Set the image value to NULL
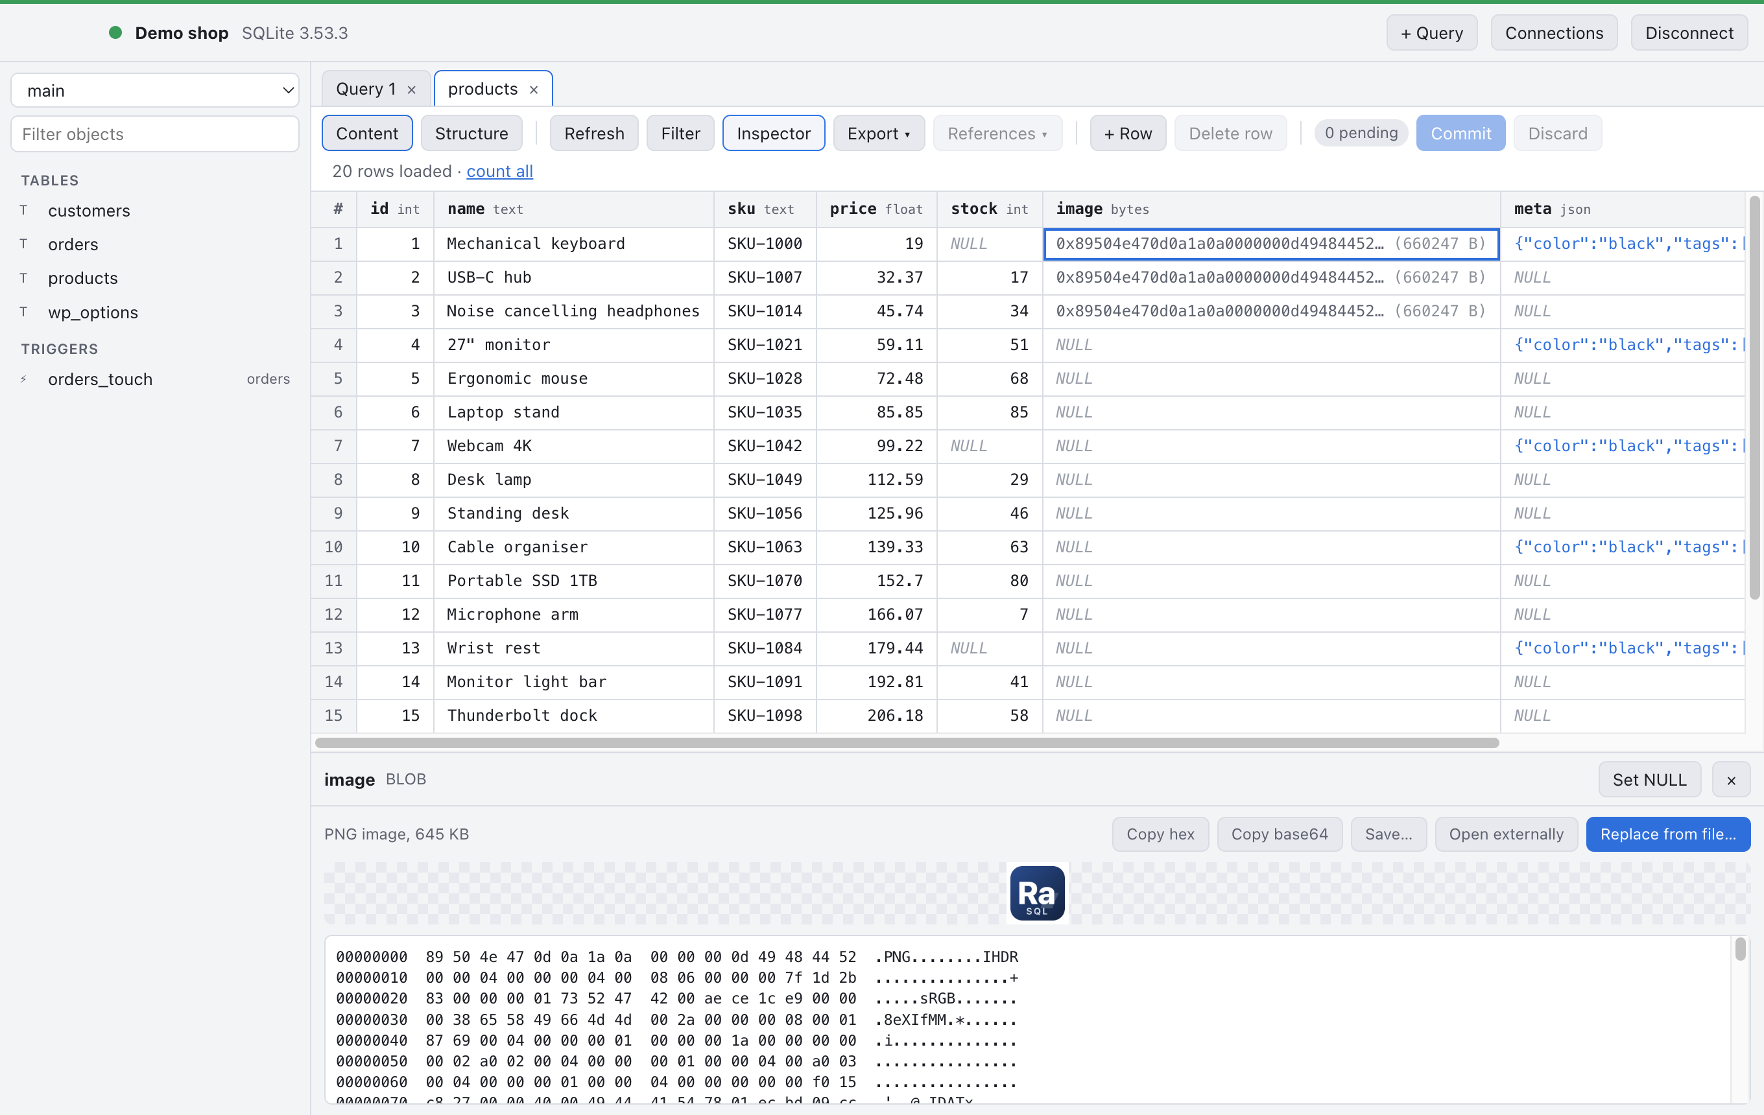1764x1115 pixels. click(1650, 780)
